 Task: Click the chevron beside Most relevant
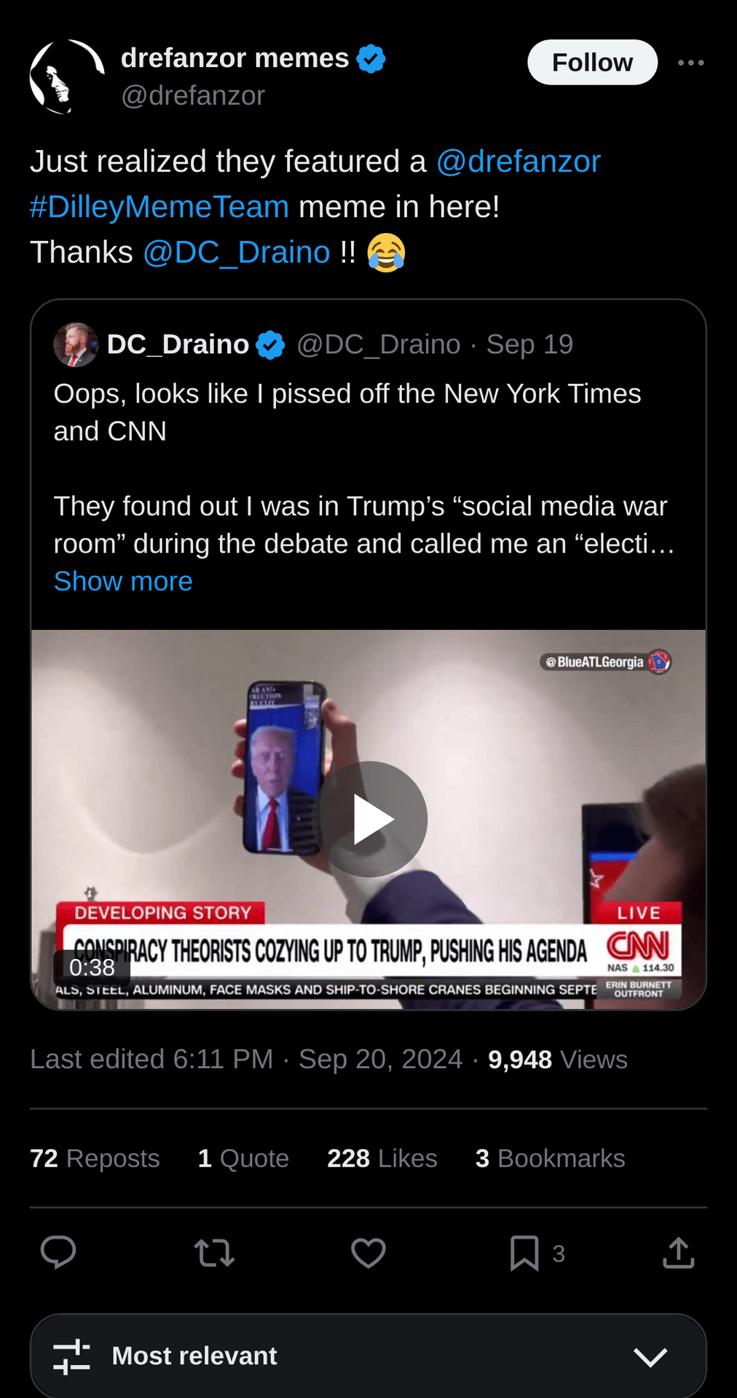pos(650,1356)
